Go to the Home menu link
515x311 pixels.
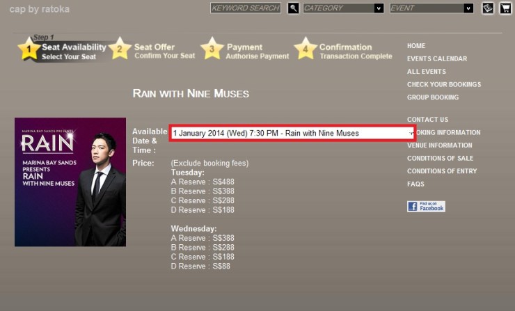pyautogui.click(x=416, y=46)
